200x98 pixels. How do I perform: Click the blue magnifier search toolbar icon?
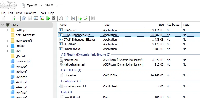[x=24, y=18]
